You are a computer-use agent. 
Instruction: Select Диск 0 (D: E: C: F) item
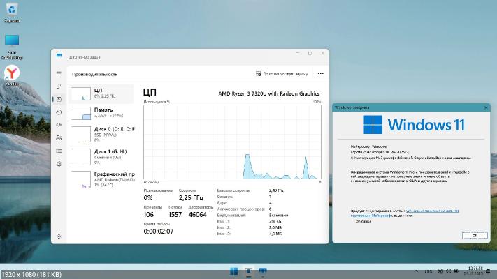[105, 133]
